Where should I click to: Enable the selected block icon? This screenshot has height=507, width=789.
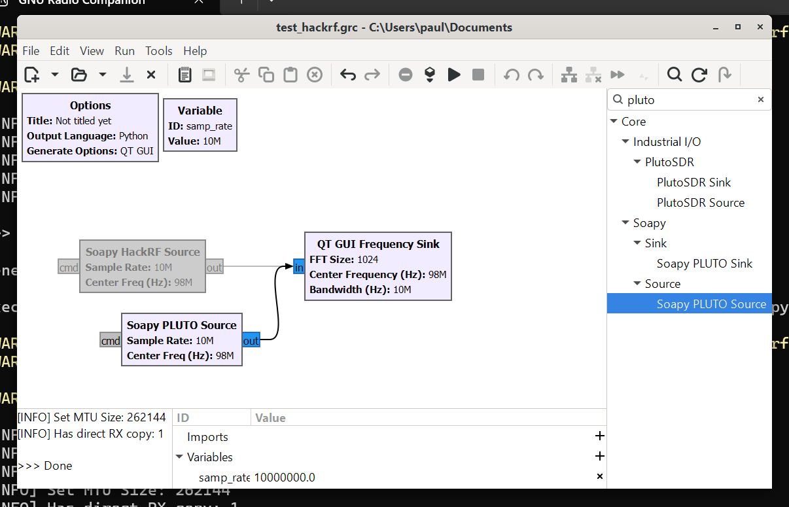click(569, 75)
